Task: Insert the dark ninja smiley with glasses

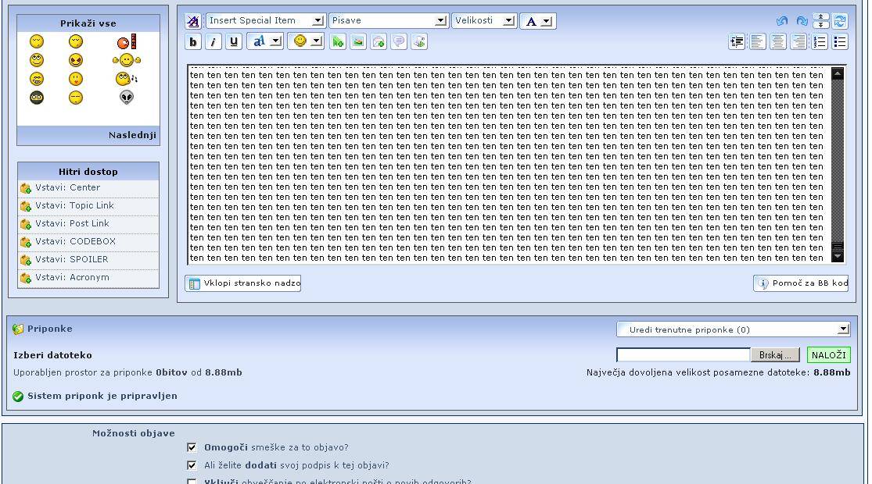Action: (x=37, y=98)
